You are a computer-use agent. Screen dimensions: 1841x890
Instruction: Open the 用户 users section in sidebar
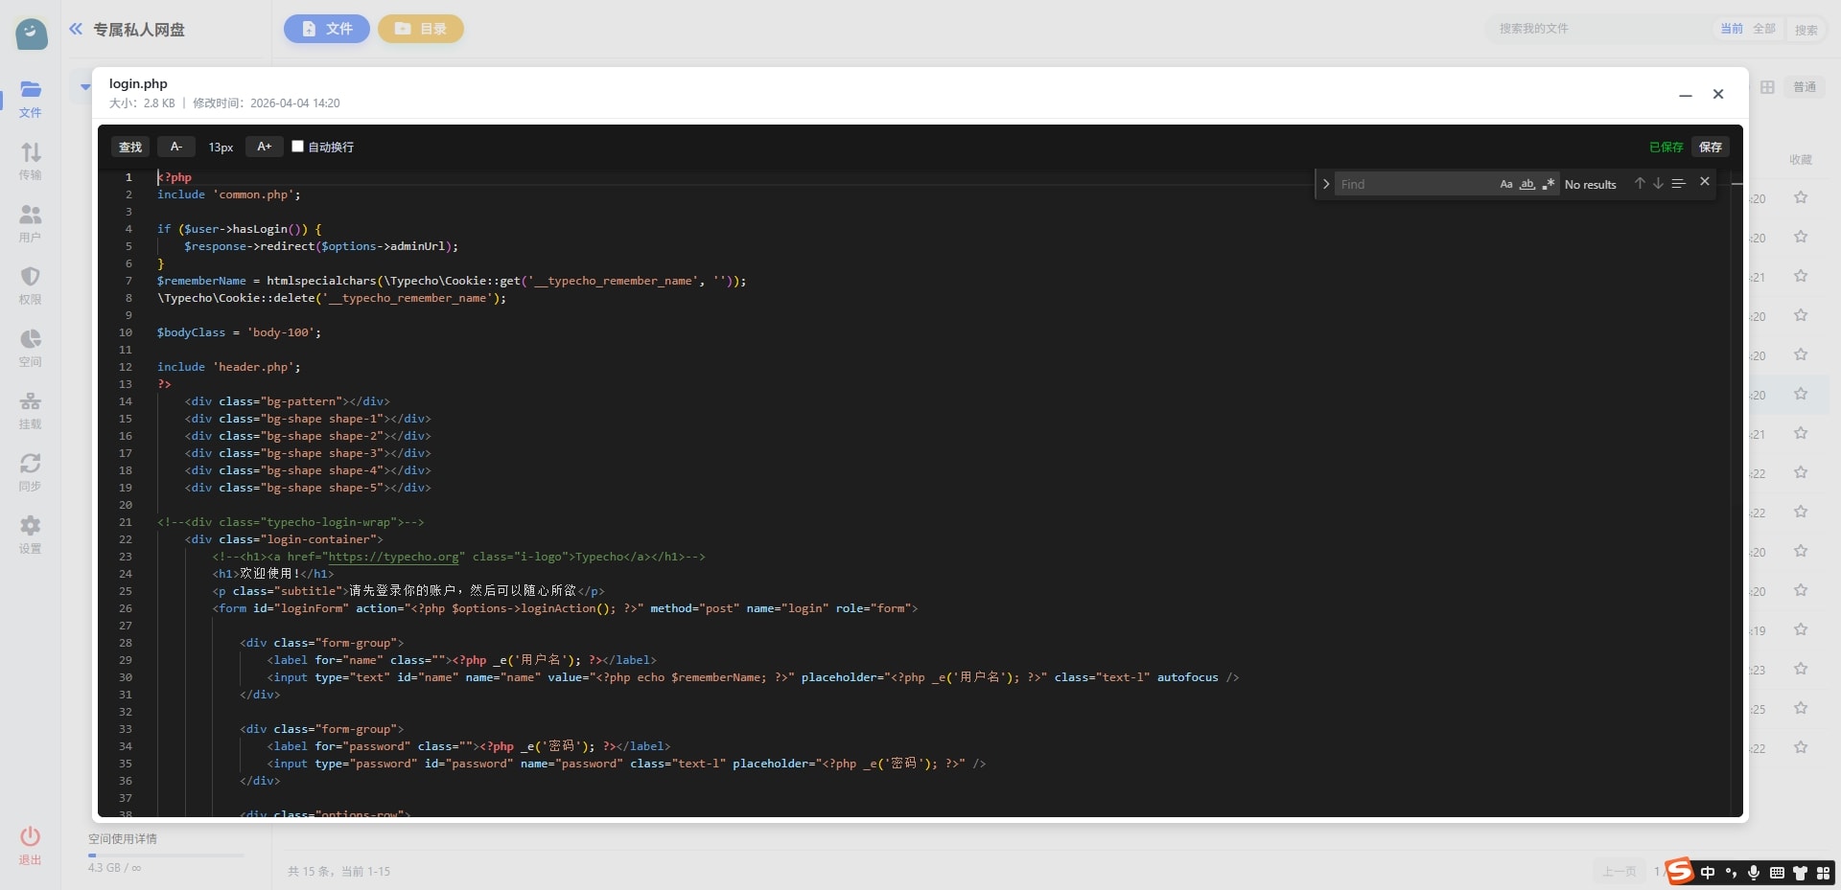click(x=31, y=221)
